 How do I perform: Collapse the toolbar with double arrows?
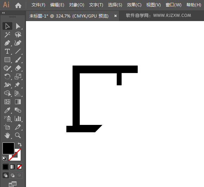(4, 13)
